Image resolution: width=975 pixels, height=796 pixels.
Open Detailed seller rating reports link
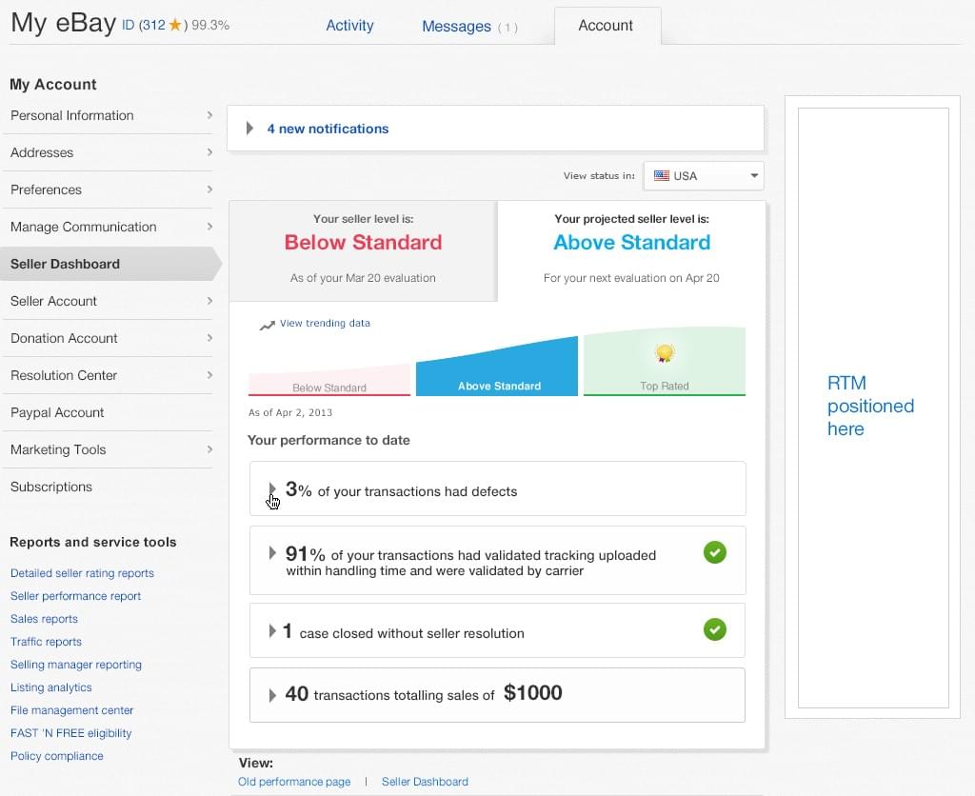tap(82, 573)
